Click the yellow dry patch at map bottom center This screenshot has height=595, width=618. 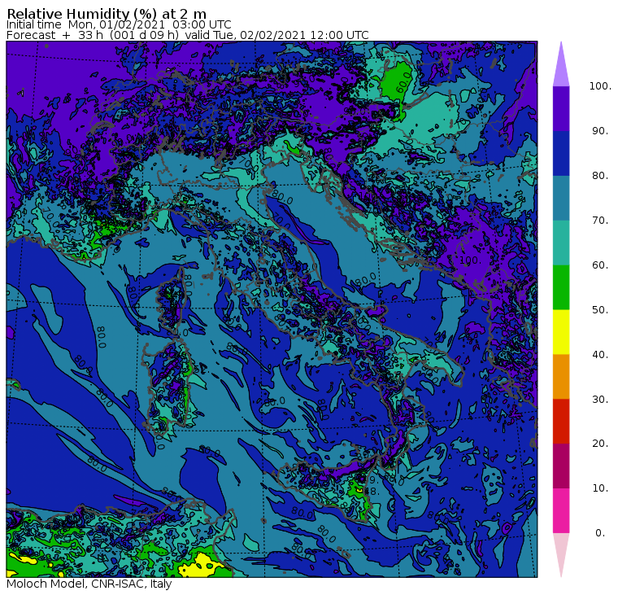pos(200,566)
